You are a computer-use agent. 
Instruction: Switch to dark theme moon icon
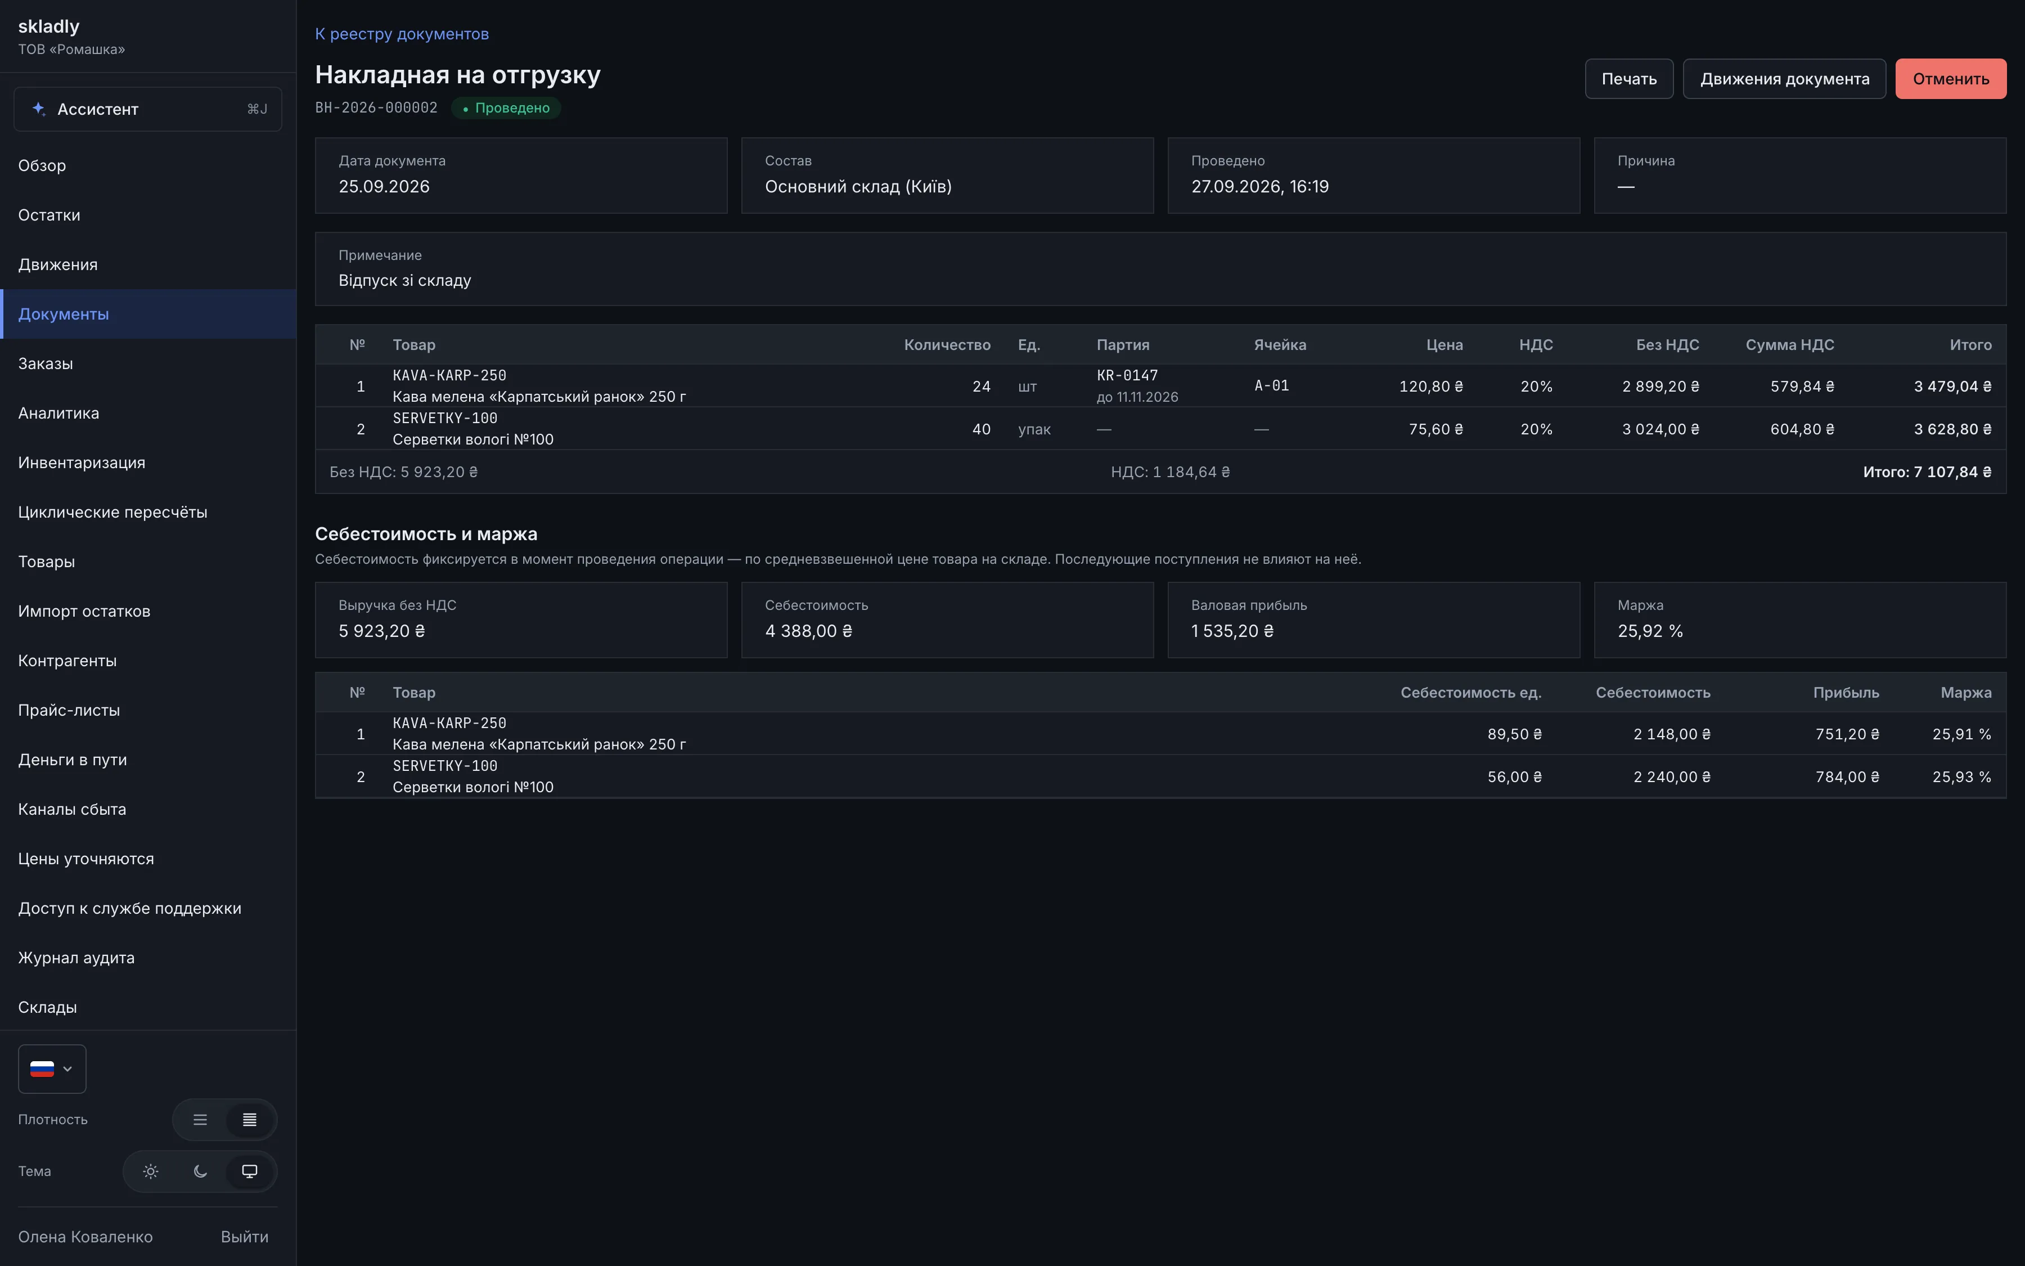(x=200, y=1171)
